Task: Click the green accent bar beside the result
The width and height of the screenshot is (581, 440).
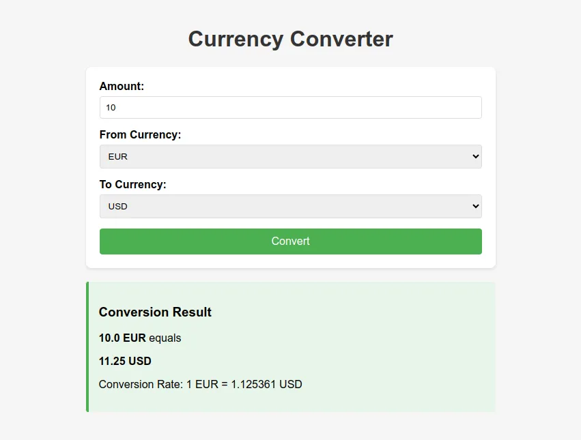Action: tap(87, 346)
